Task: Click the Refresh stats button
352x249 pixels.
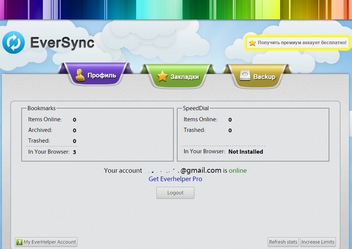Action: click(x=283, y=242)
